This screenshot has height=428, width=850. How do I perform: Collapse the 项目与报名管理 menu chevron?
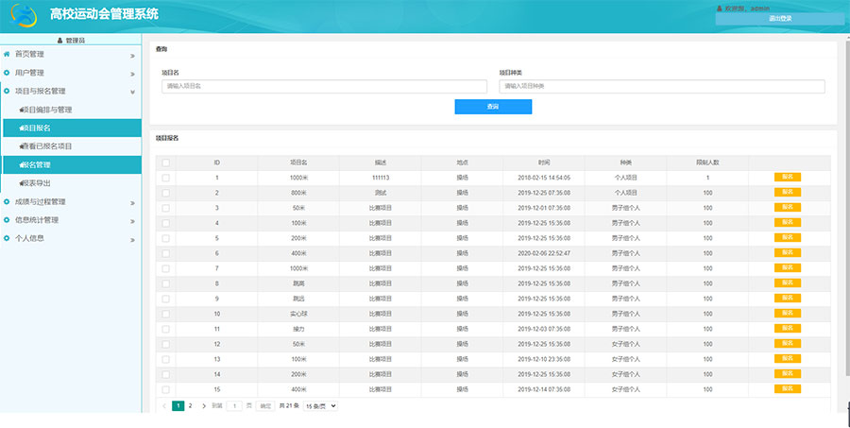click(133, 92)
